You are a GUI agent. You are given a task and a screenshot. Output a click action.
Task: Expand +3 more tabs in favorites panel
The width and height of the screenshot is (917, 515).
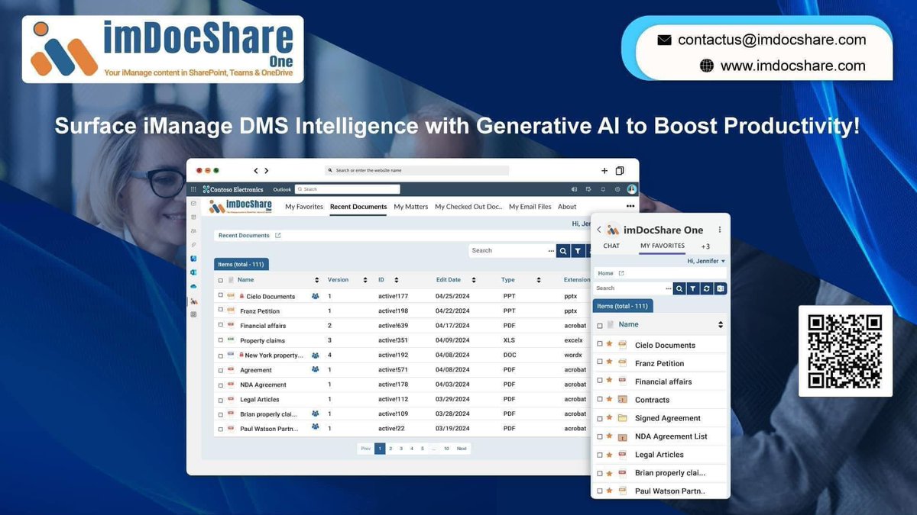pyautogui.click(x=705, y=246)
